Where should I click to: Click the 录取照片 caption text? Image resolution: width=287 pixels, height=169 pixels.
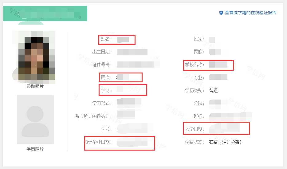[35, 86]
